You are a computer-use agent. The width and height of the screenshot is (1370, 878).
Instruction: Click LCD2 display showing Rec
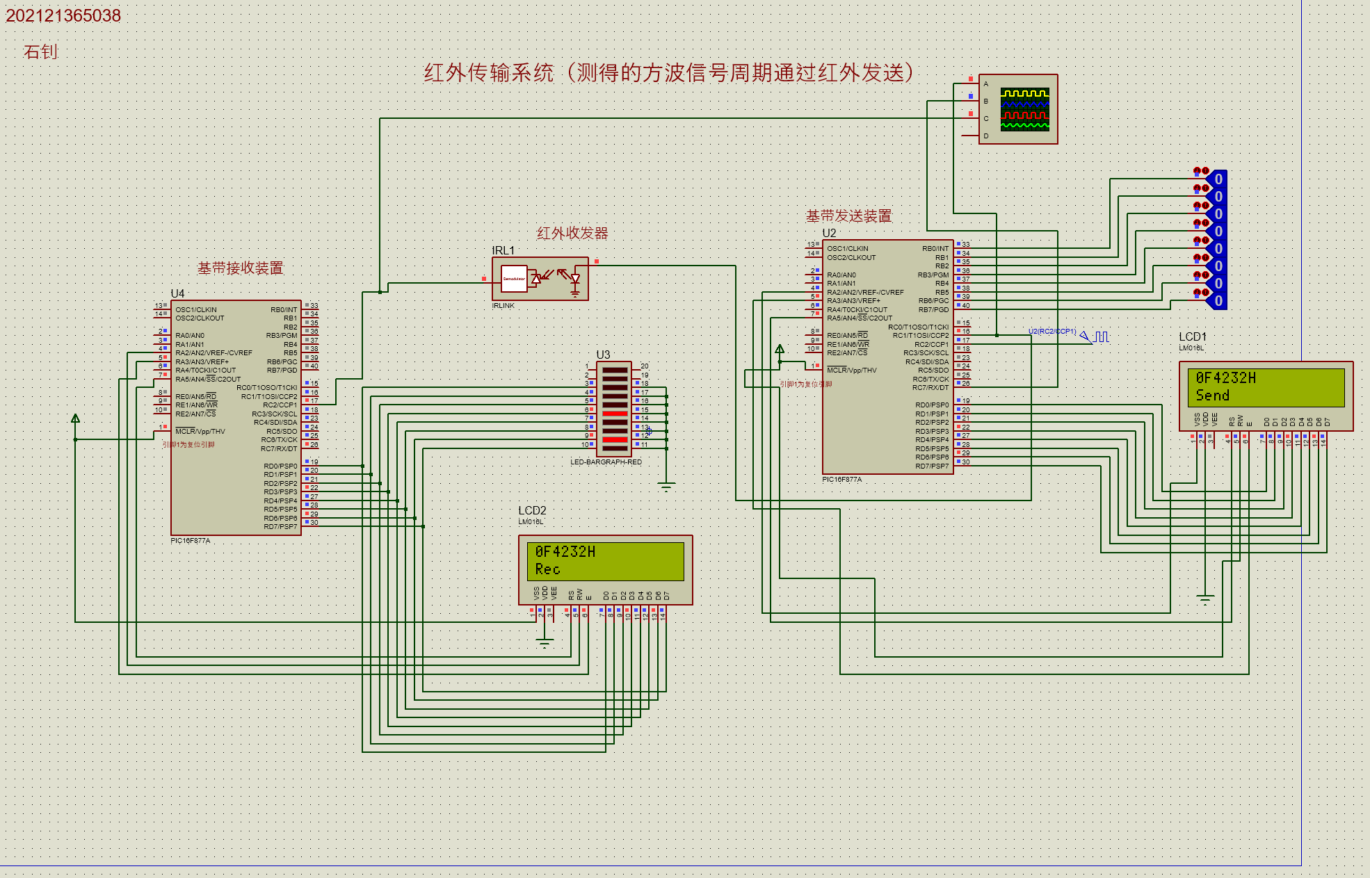click(605, 561)
